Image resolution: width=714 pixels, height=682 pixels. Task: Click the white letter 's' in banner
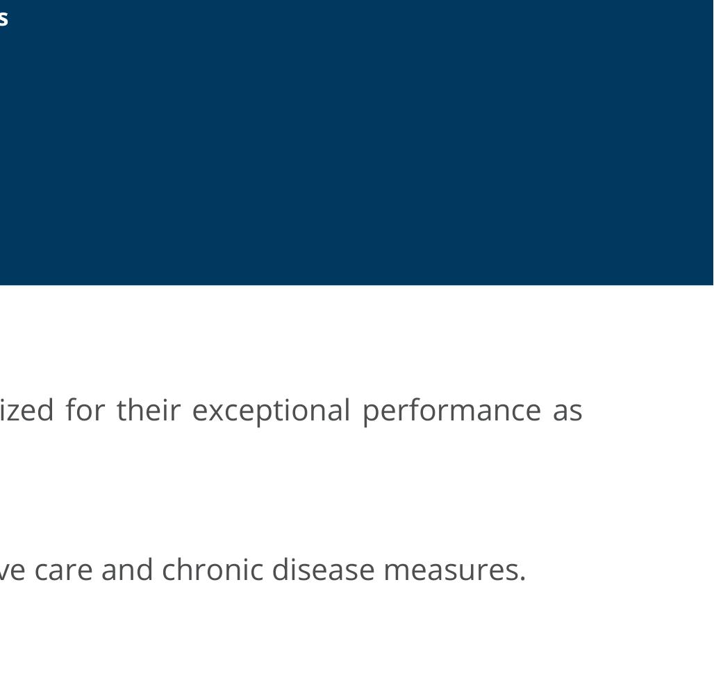[3, 19]
